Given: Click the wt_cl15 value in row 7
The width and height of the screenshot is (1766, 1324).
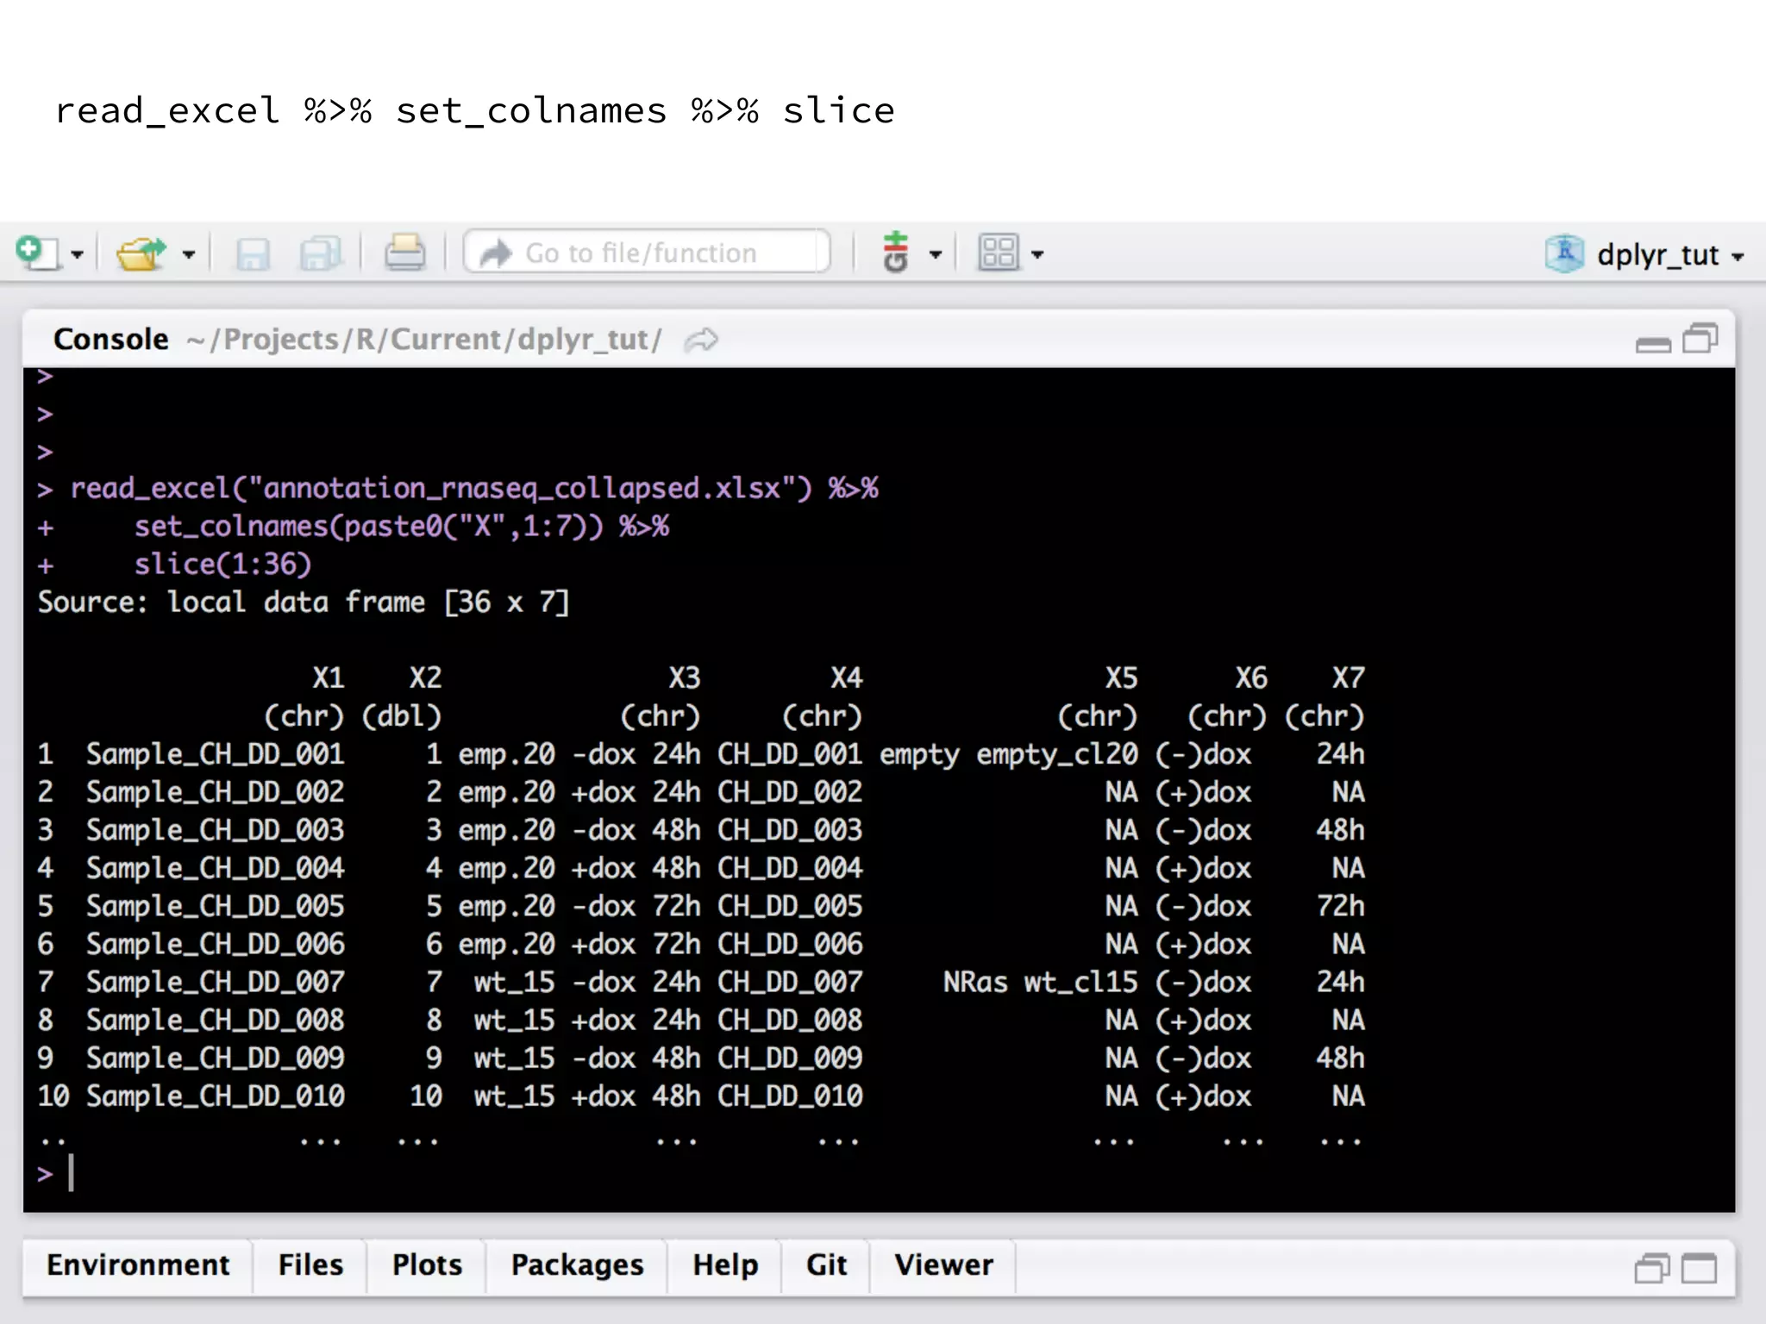Looking at the screenshot, I should pos(1080,983).
